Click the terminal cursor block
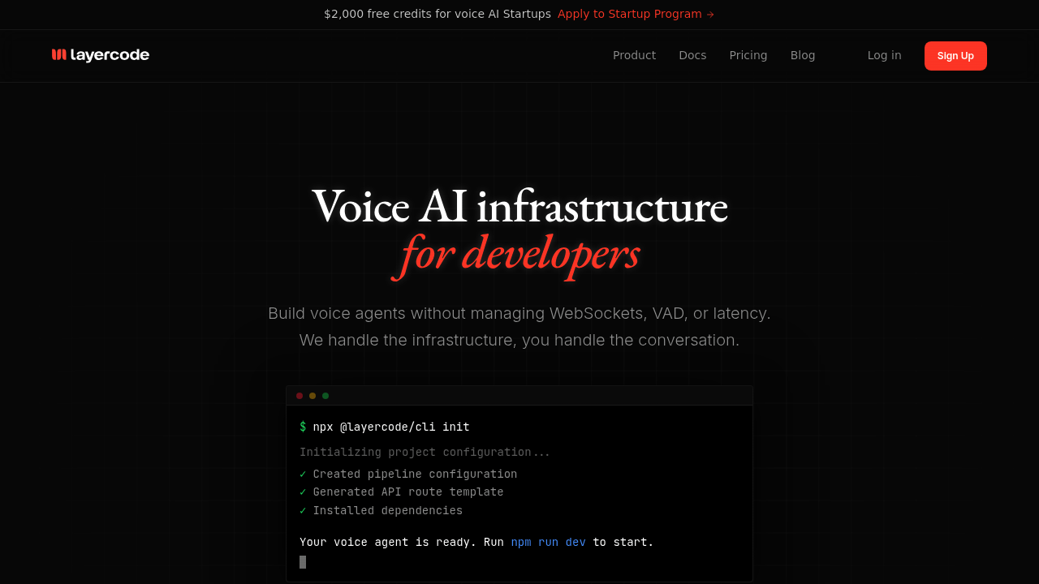 (x=303, y=561)
